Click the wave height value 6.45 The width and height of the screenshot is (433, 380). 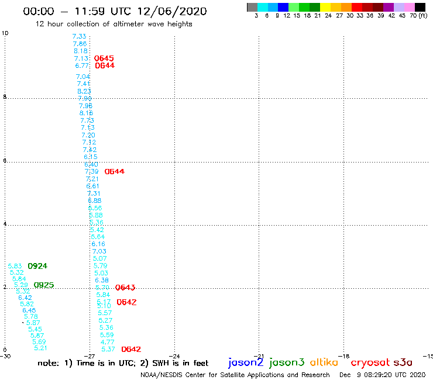pos(29,310)
